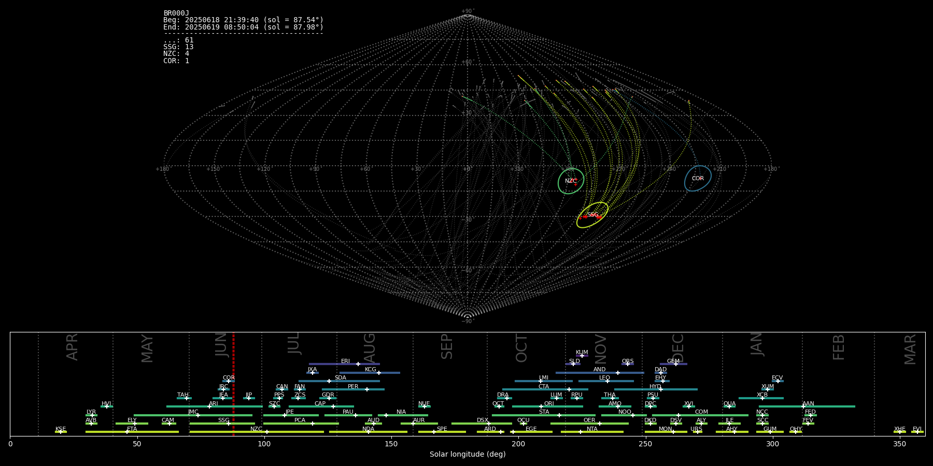Click the +90° label atop the sky map
This screenshot has width=933, height=466.
468,11
